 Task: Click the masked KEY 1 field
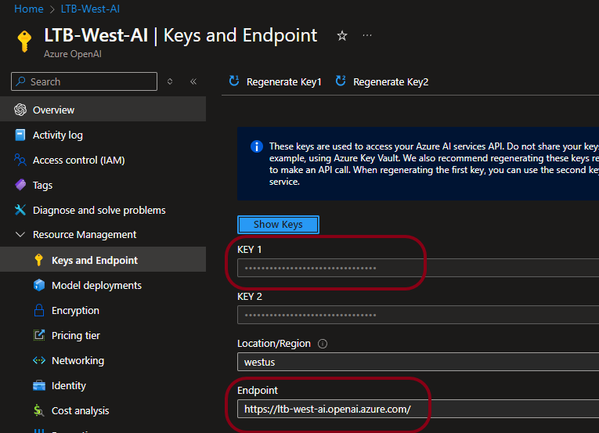point(418,268)
